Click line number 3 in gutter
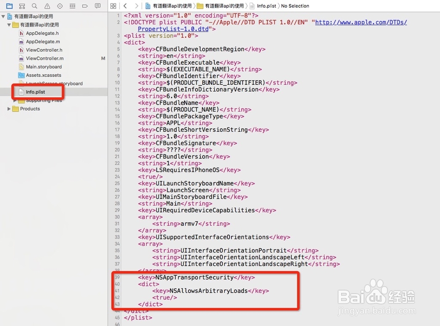 pyautogui.click(x=118, y=36)
